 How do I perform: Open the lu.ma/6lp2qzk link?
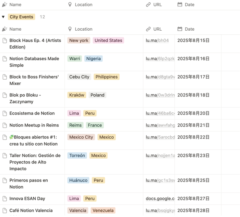pos(160,59)
